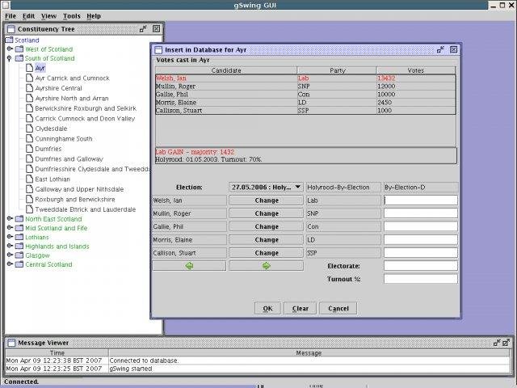Click the Dumfries document icon
The image size is (517, 388).
[x=29, y=149]
